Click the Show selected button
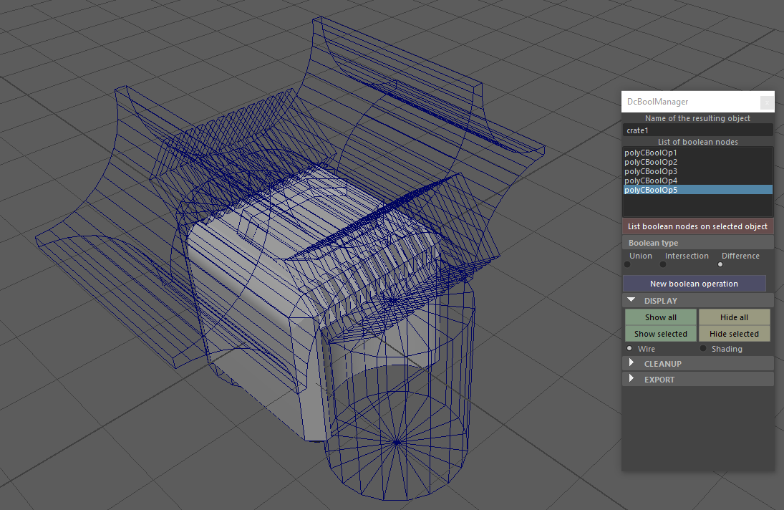This screenshot has width=784, height=510. [661, 334]
